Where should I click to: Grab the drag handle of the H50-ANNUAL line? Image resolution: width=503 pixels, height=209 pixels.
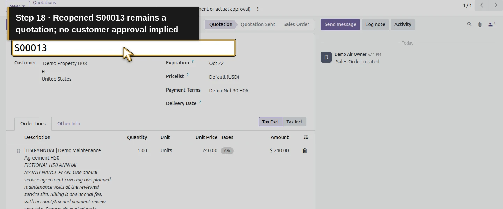19,151
